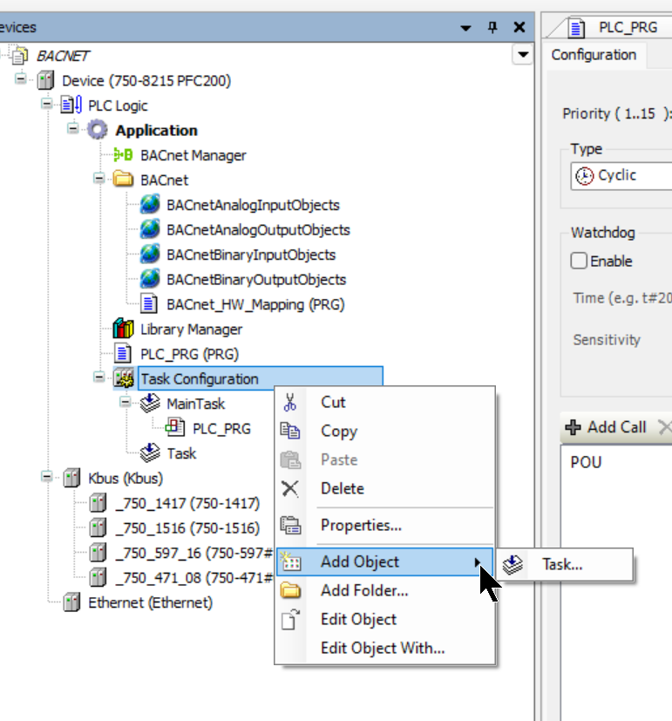The width and height of the screenshot is (672, 721).
Task: Collapse the Application node
Action: pyautogui.click(x=72, y=128)
